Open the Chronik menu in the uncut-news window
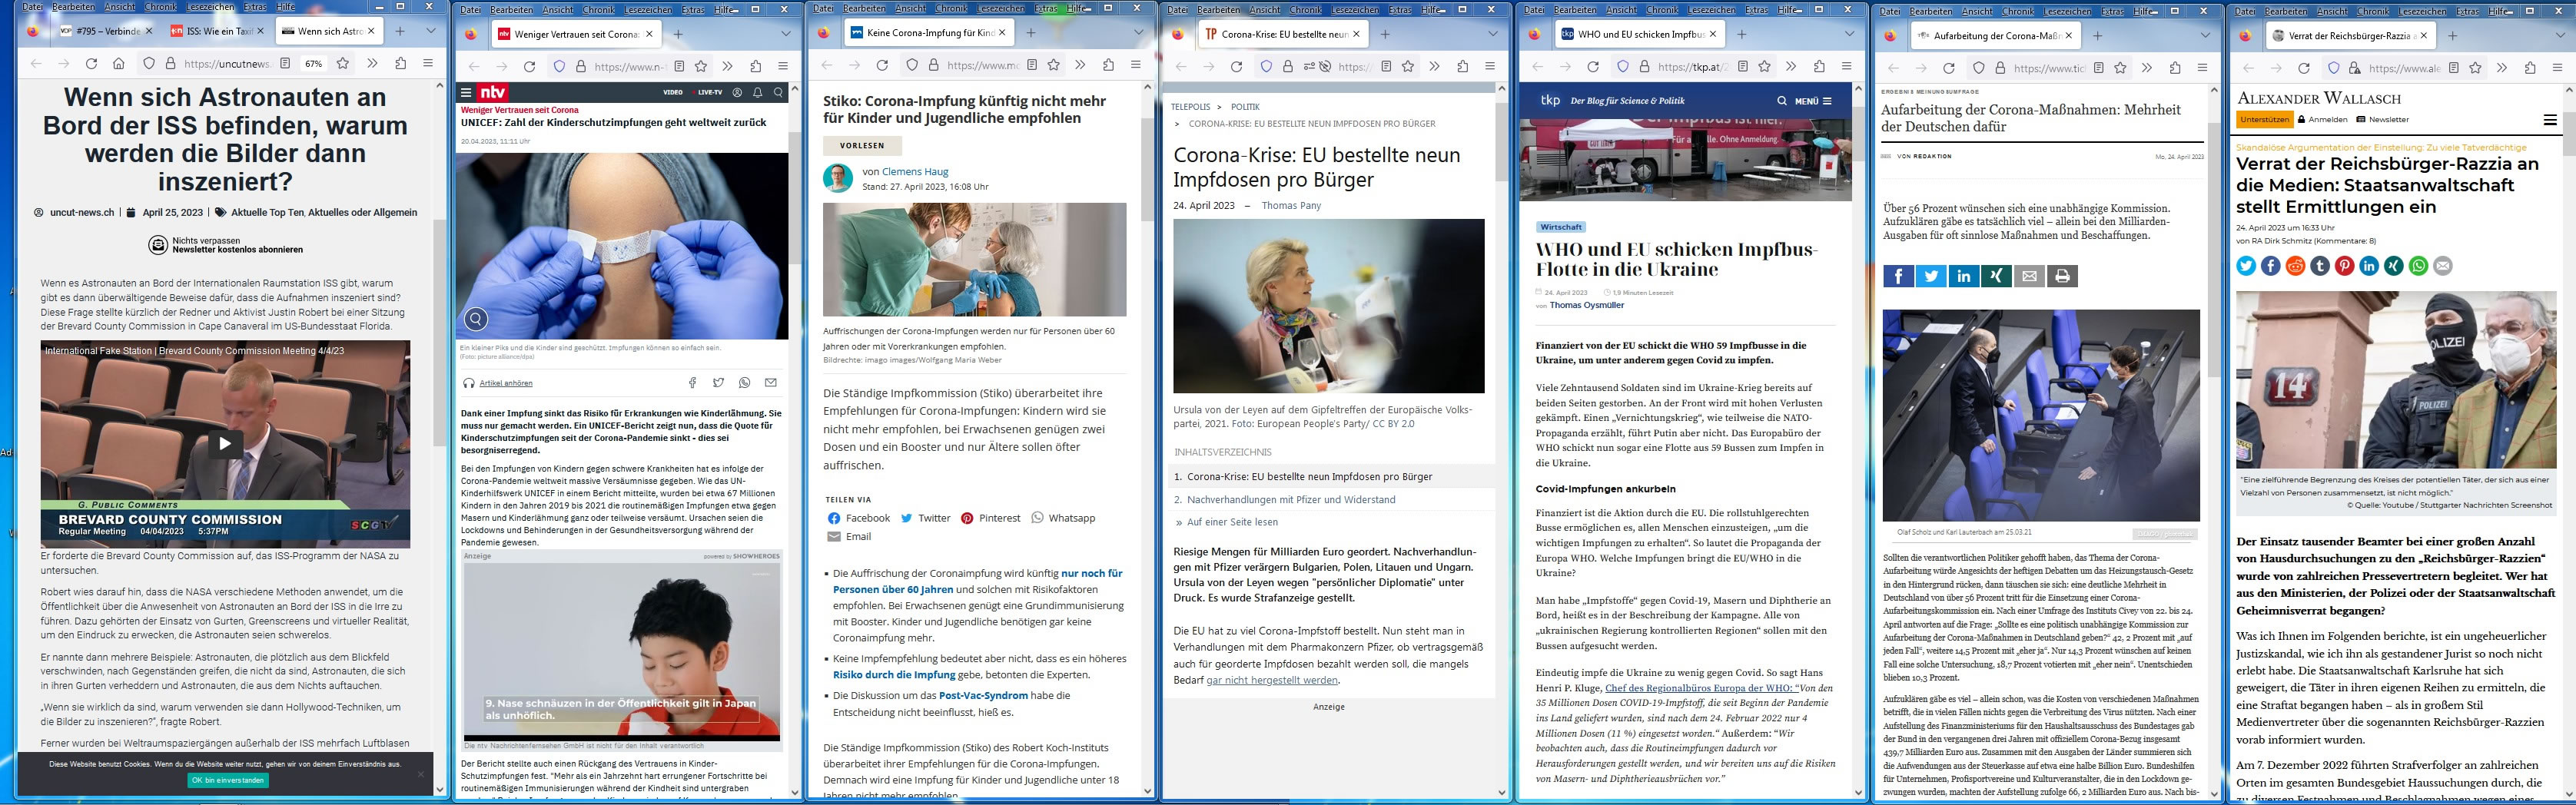Viewport: 2576px width, 805px height. tap(160, 7)
